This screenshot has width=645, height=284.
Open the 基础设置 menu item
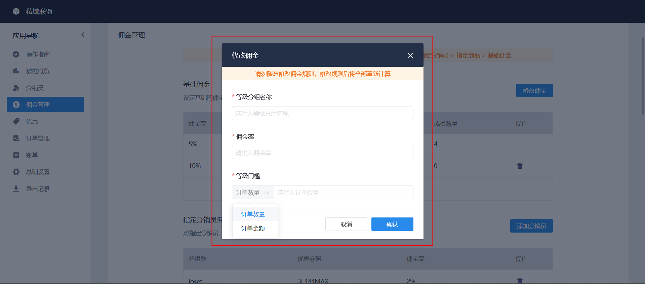(x=45, y=172)
